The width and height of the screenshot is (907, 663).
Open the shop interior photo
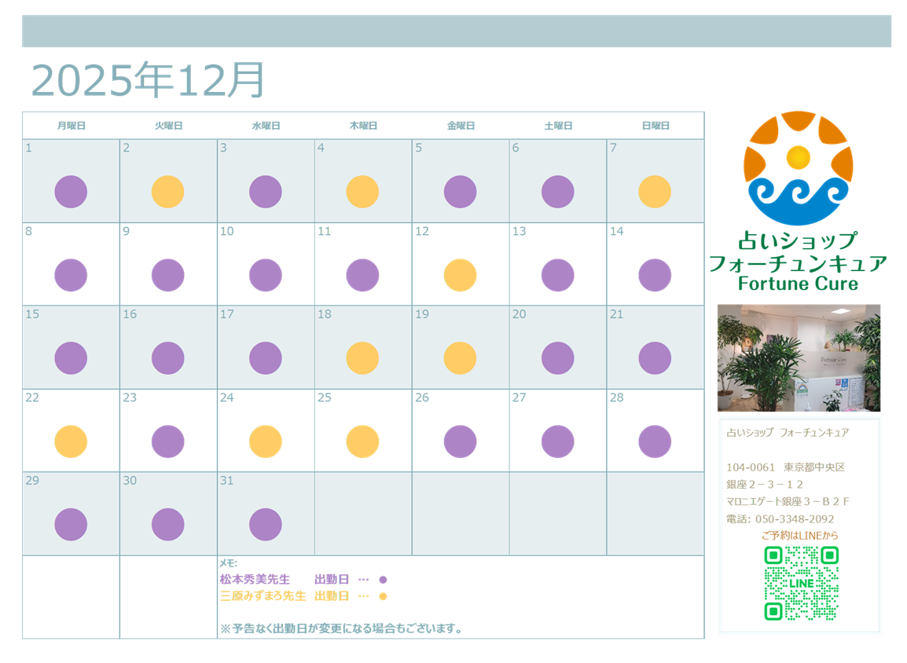799,358
